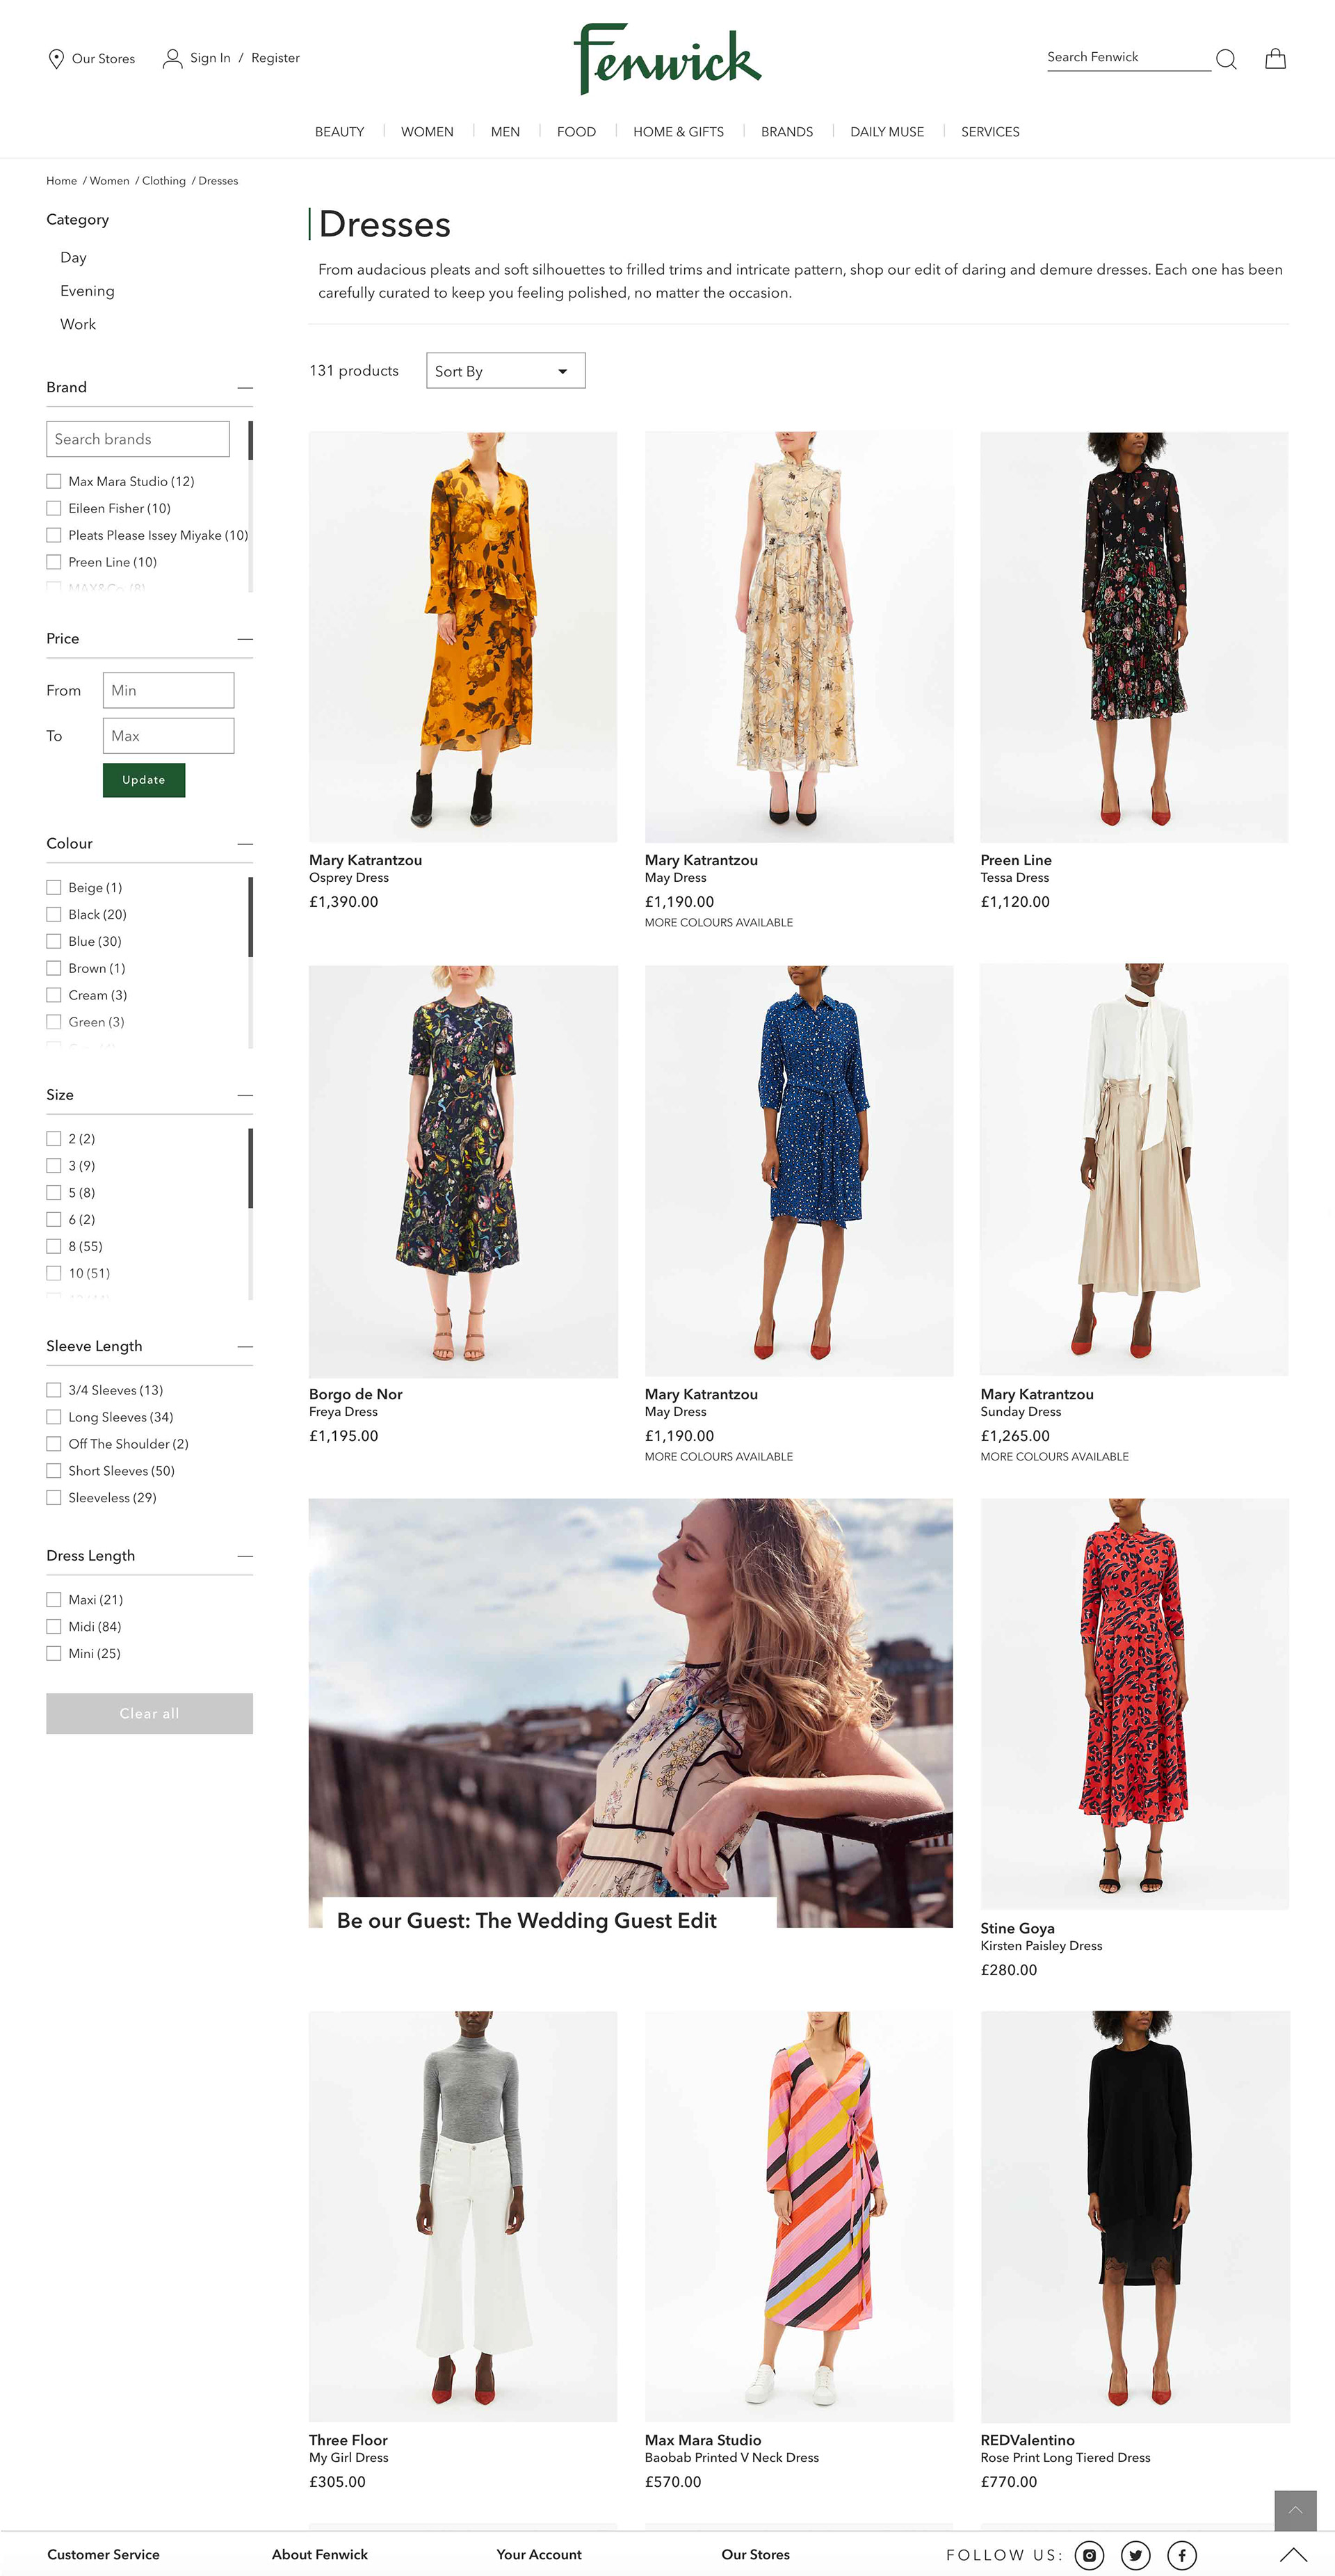Open the BRANDS menu
This screenshot has height=2576, width=1335.
click(x=787, y=132)
